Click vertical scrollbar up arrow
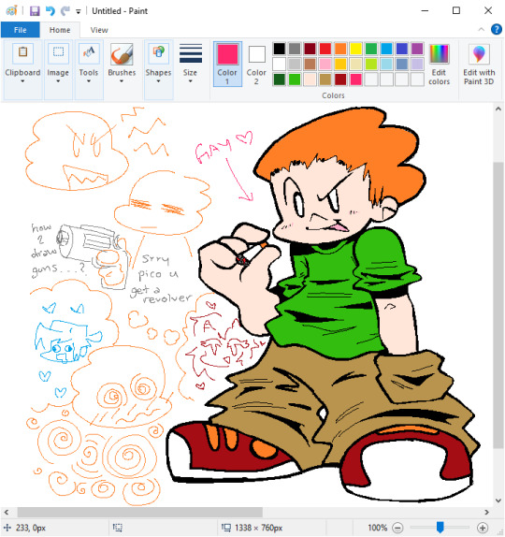Image resolution: width=505 pixels, height=537 pixels. 498,109
